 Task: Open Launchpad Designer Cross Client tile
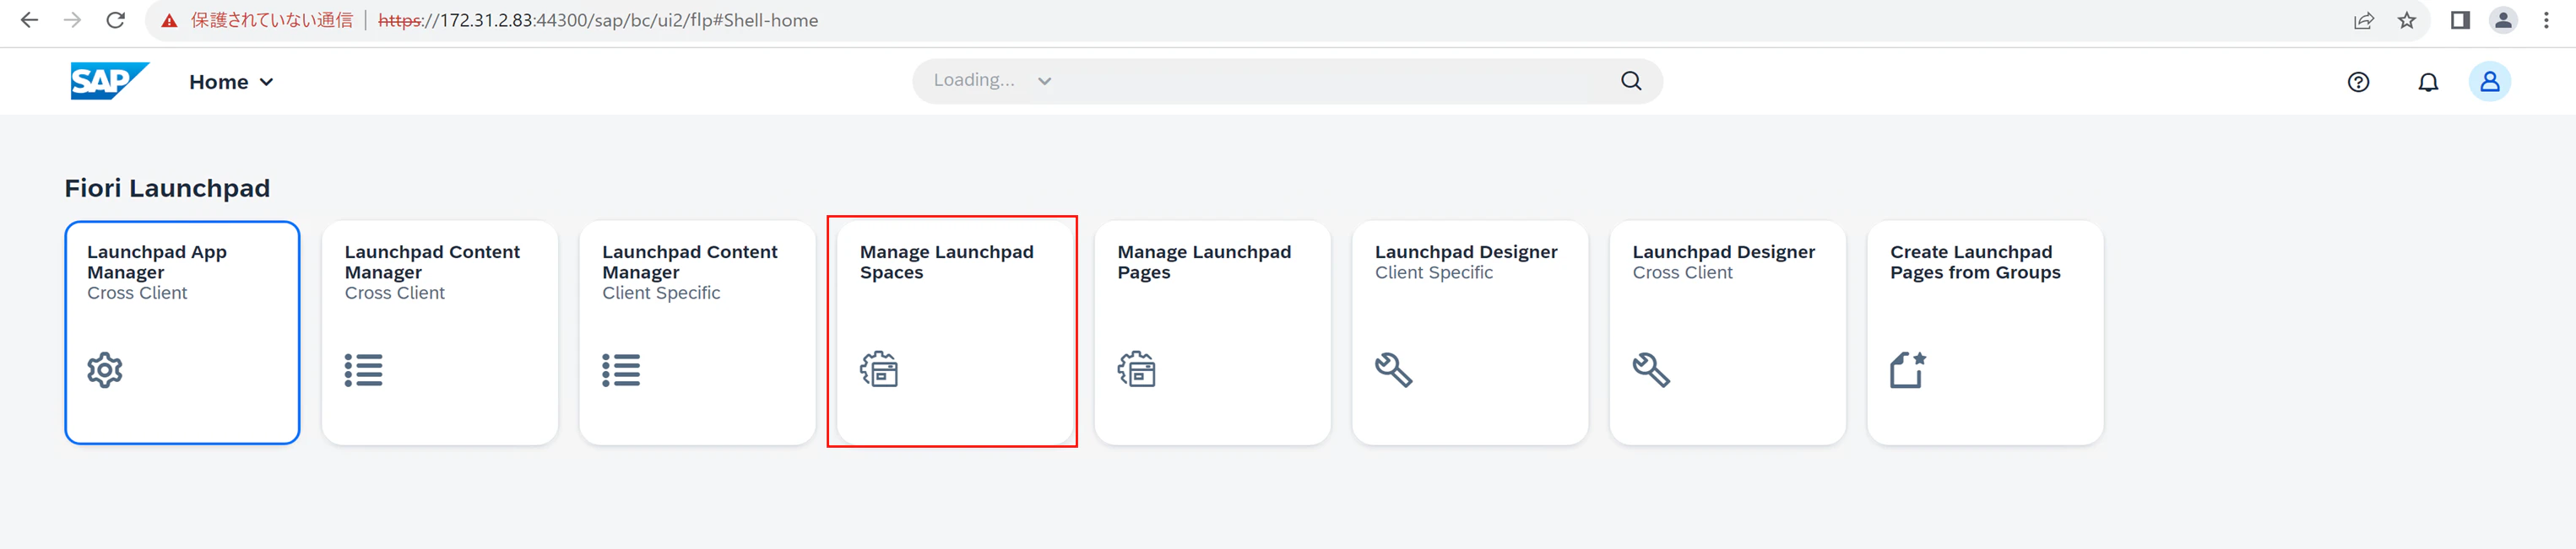[1727, 332]
